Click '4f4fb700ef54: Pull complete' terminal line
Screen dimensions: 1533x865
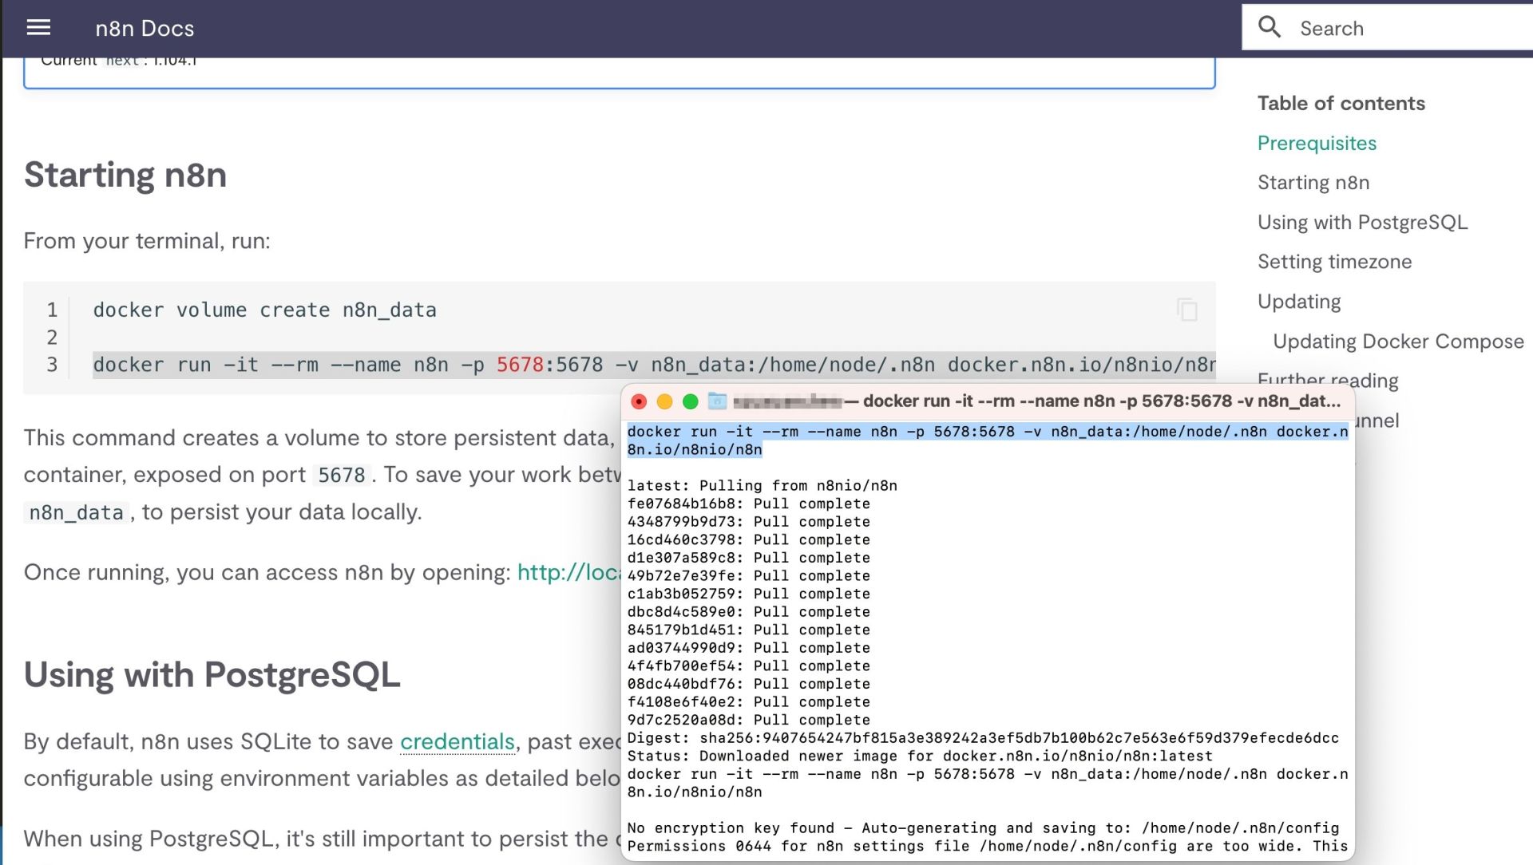[748, 666]
